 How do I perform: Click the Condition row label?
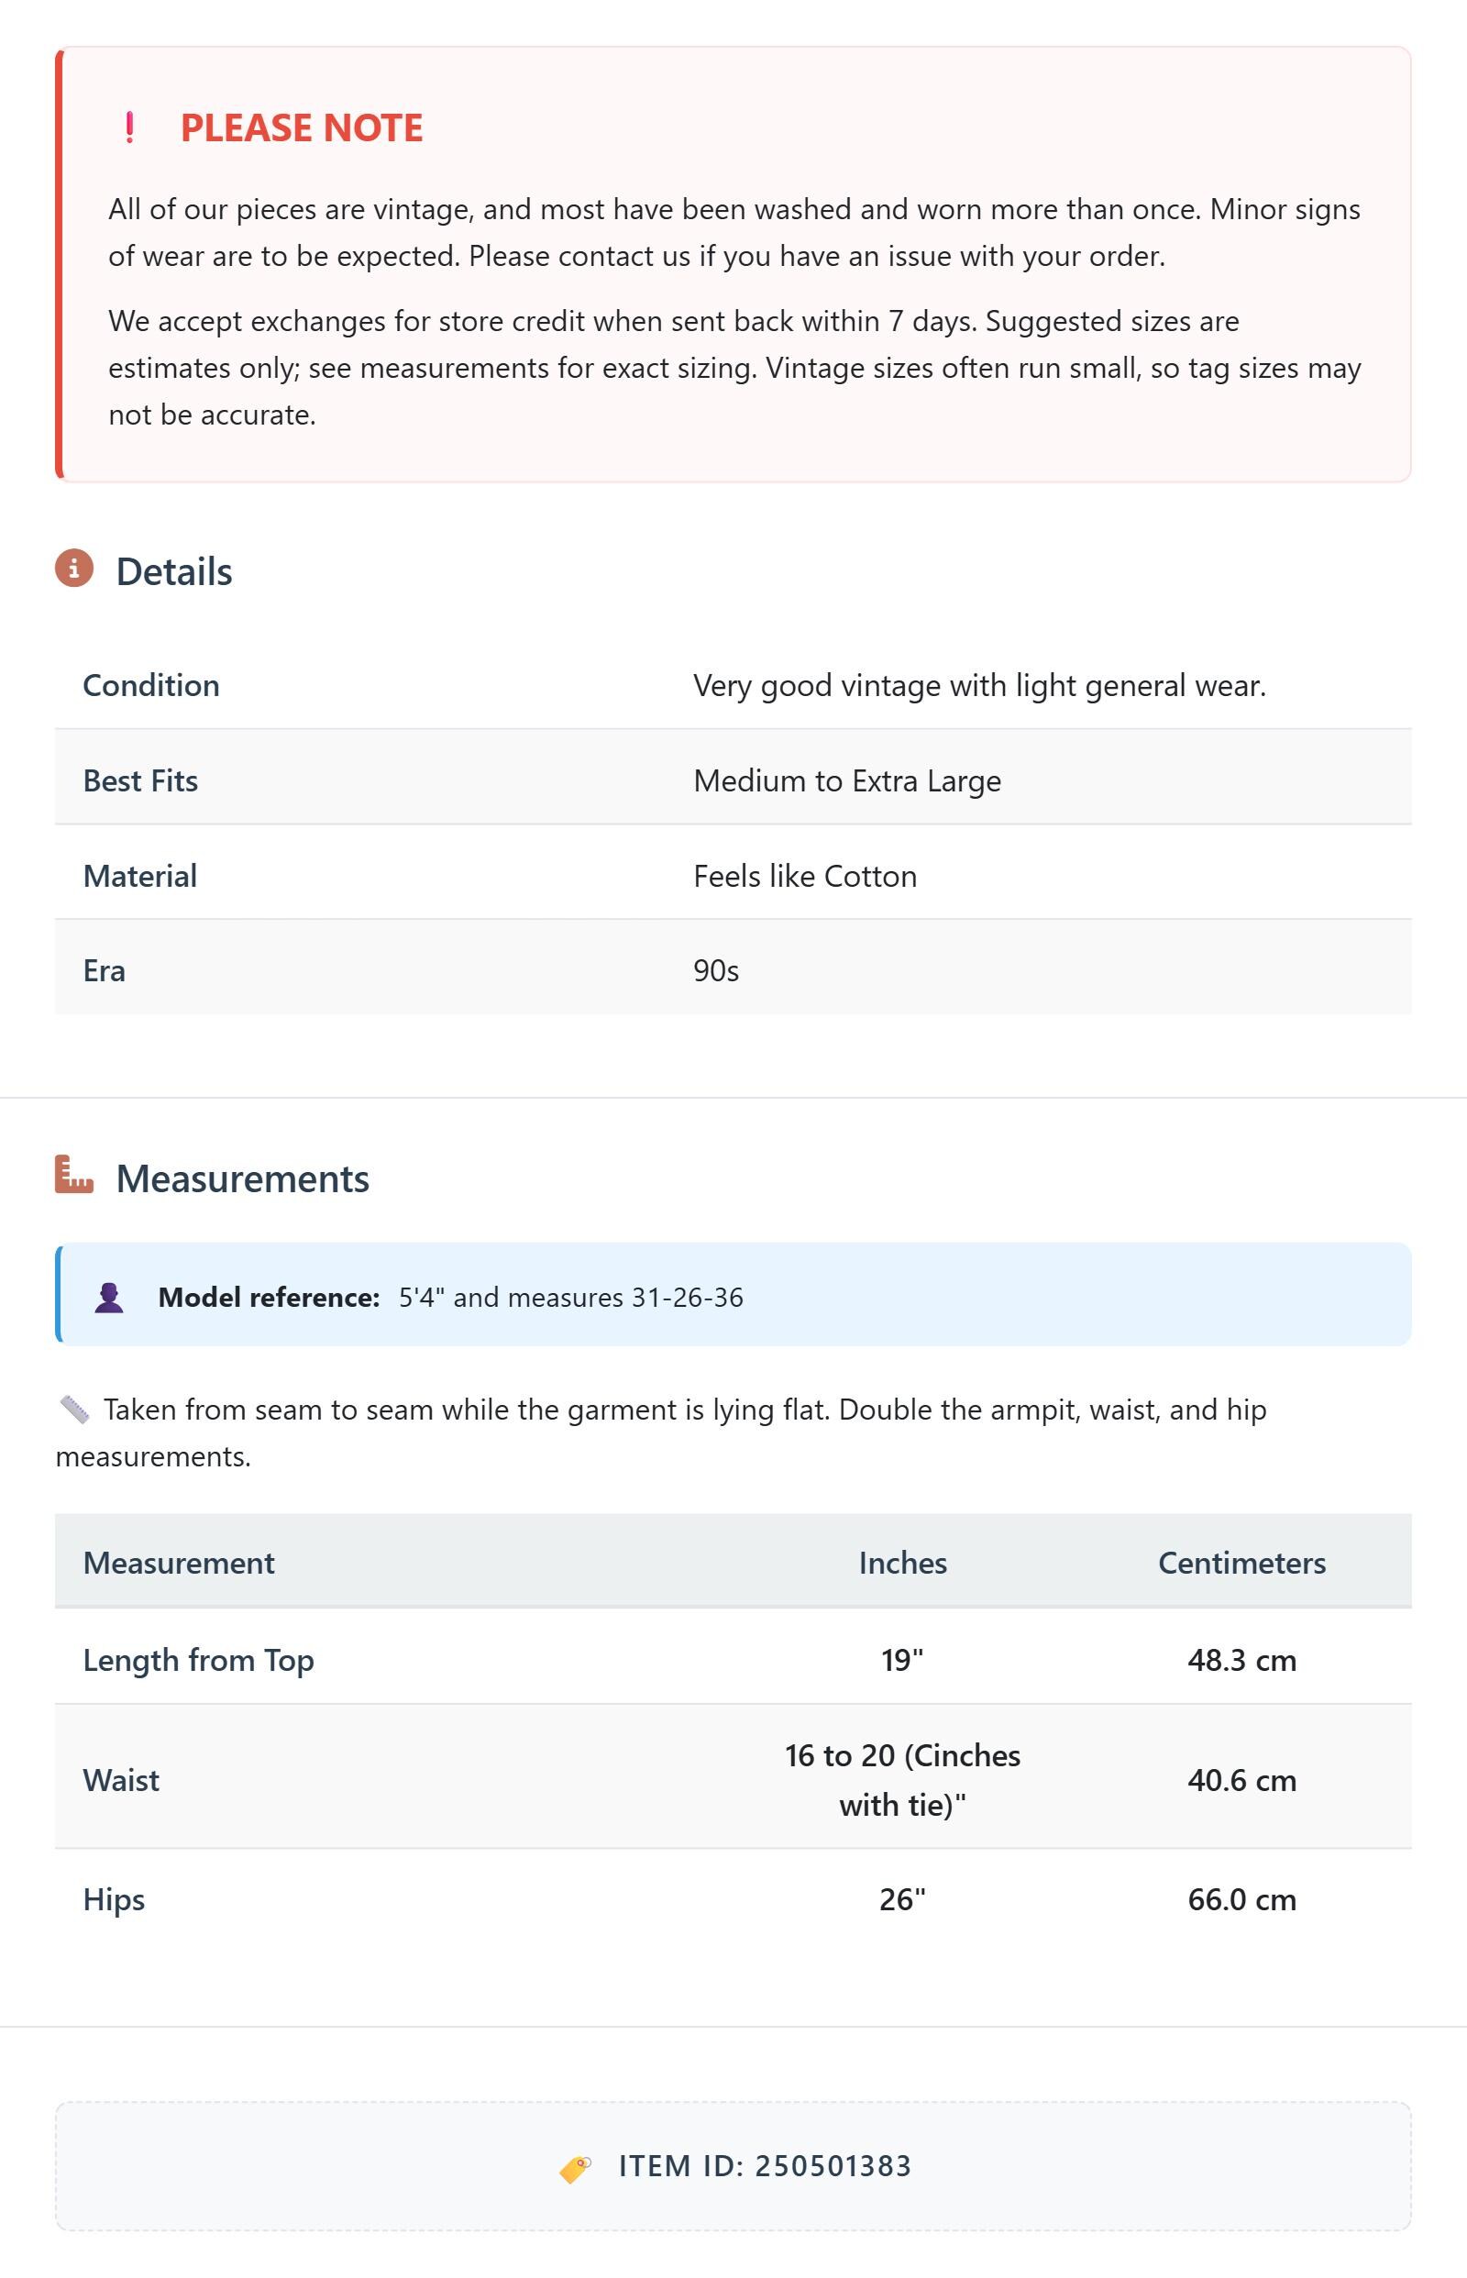coord(151,685)
